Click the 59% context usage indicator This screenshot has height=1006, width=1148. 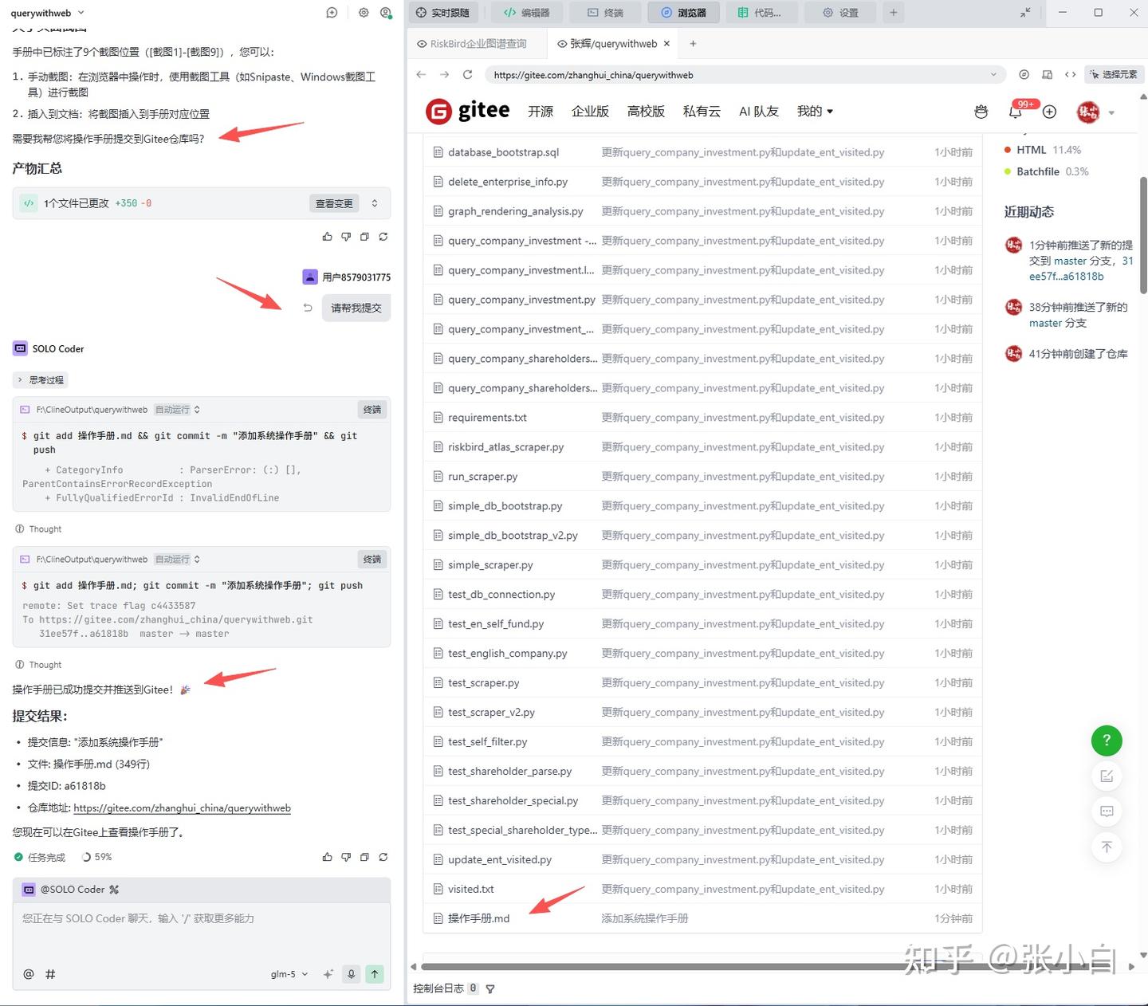97,857
